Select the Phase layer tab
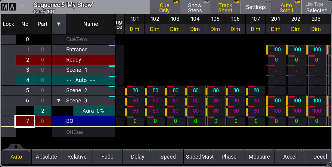The height and width of the screenshot is (167, 332). coord(229,157)
